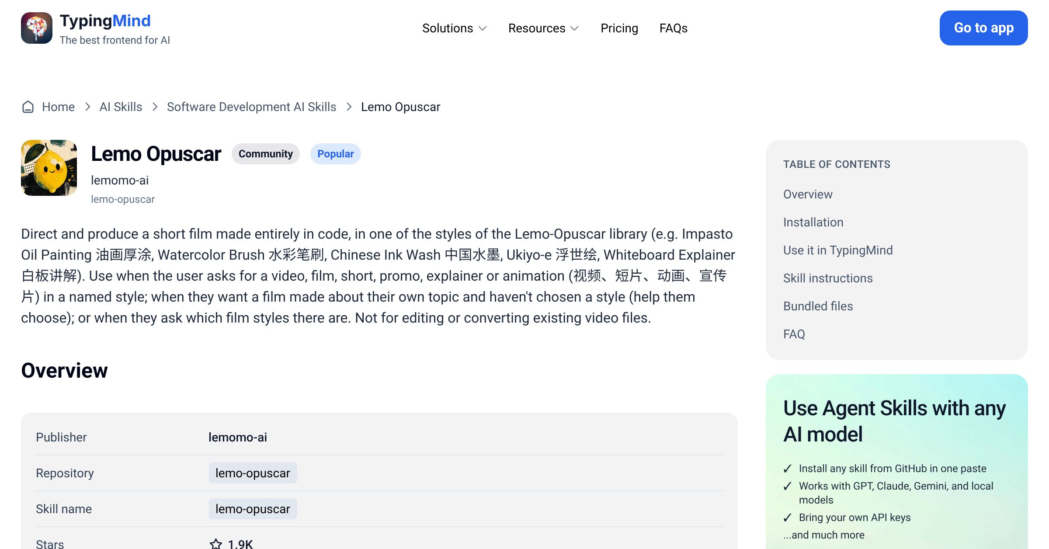Click the TypingMind brain logo icon
This screenshot has height=549, width=1049.
tap(37, 28)
